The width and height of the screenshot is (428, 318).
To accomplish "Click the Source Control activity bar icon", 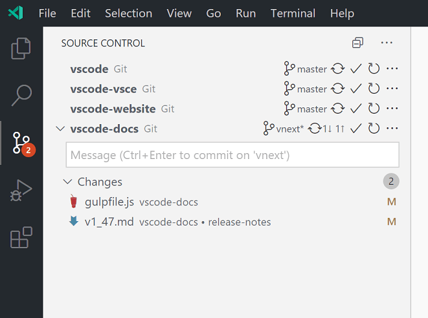I will (21, 143).
